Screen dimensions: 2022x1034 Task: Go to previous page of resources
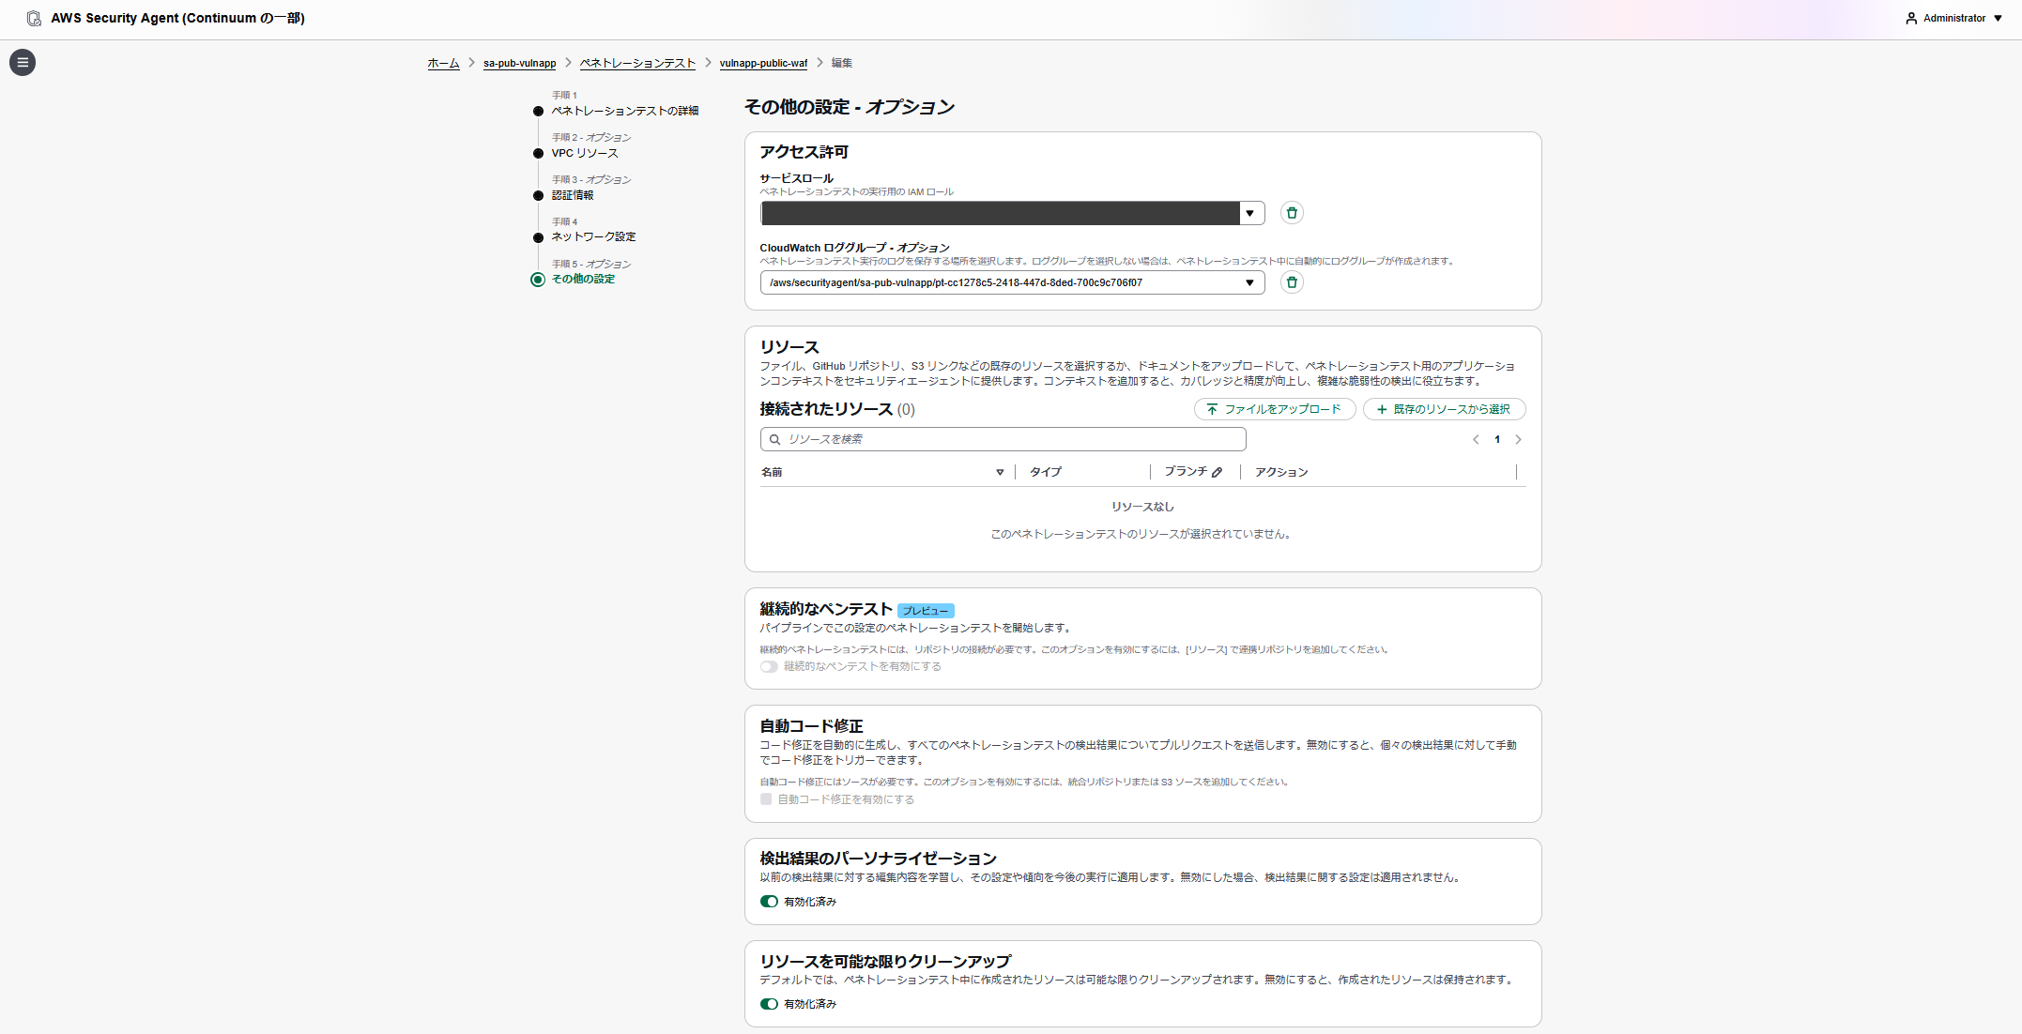point(1476,439)
